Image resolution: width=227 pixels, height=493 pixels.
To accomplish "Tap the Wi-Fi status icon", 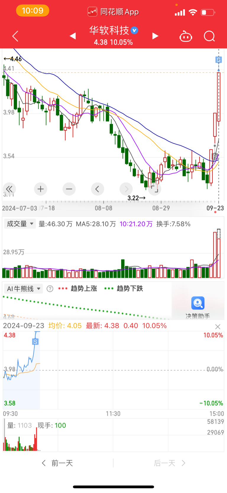I will (193, 12).
